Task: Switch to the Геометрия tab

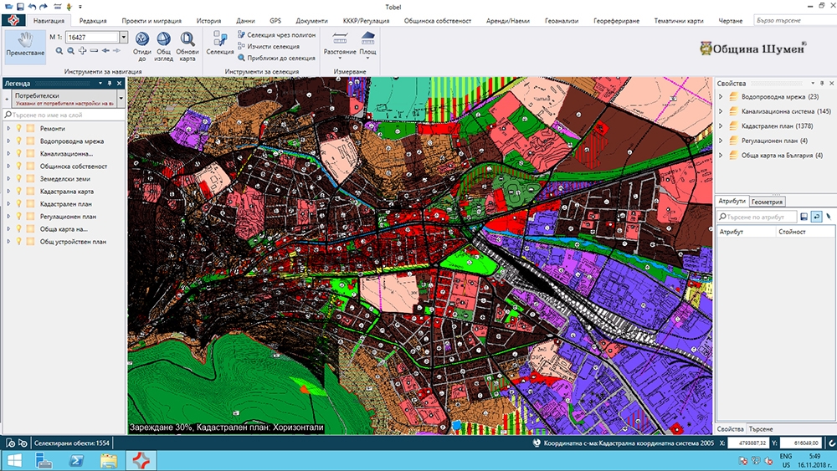Action: (768, 202)
